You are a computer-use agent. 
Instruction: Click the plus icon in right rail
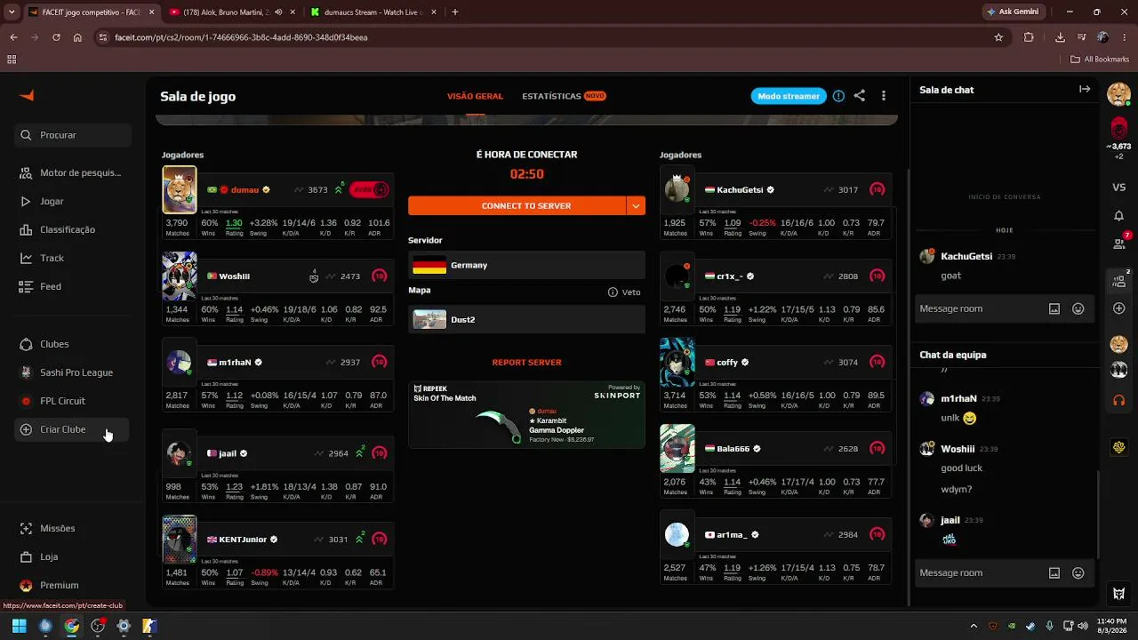click(1119, 308)
